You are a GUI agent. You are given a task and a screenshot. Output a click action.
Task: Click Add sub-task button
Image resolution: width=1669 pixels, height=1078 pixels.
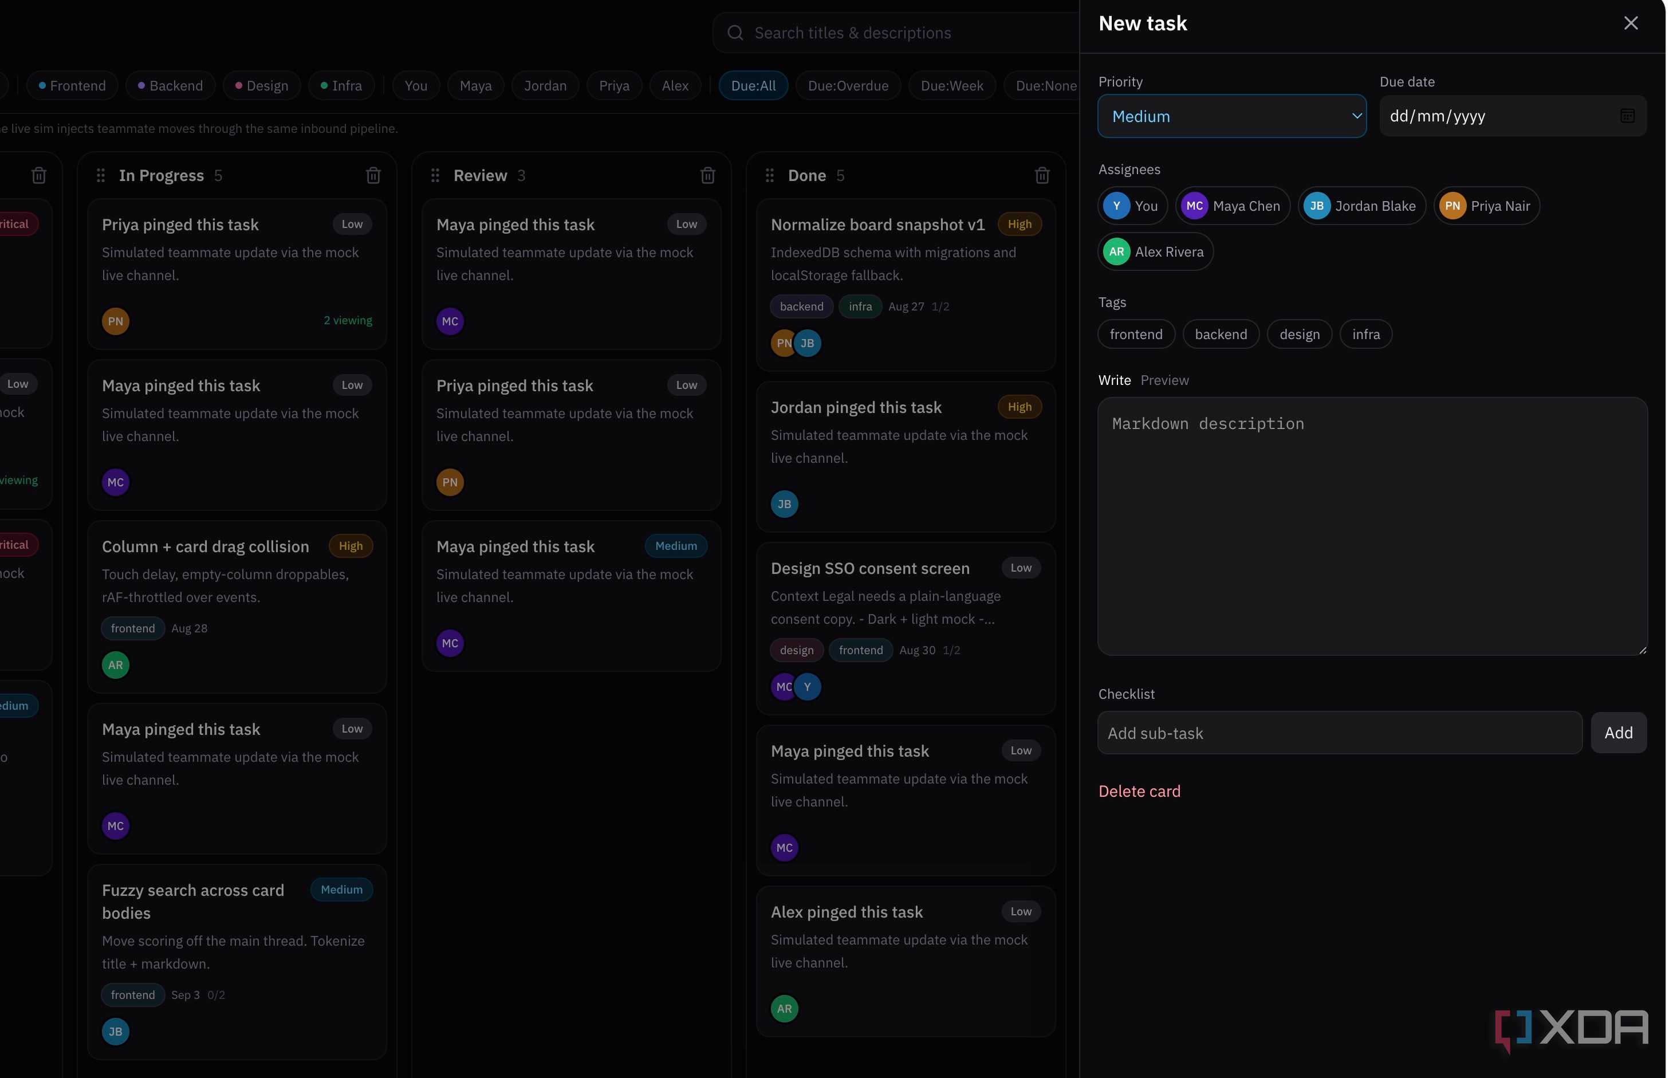pos(1618,733)
